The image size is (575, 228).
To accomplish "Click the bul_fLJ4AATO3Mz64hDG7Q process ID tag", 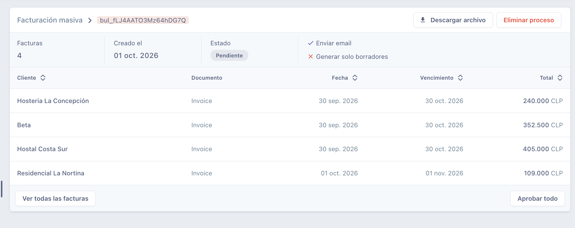I will [143, 20].
